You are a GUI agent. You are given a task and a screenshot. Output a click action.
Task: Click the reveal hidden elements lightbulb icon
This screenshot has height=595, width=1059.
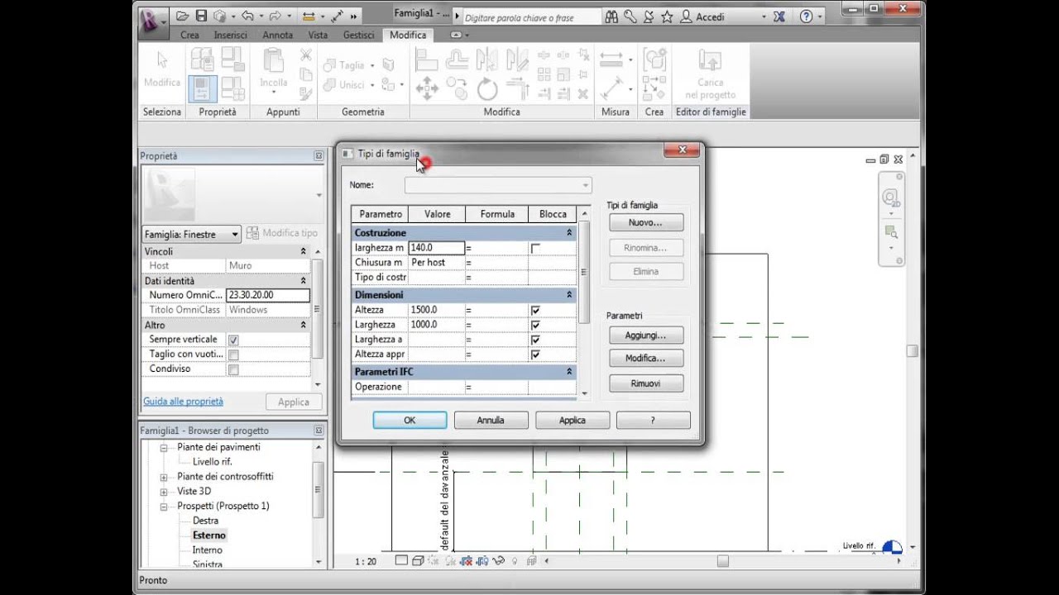pyautogui.click(x=514, y=560)
